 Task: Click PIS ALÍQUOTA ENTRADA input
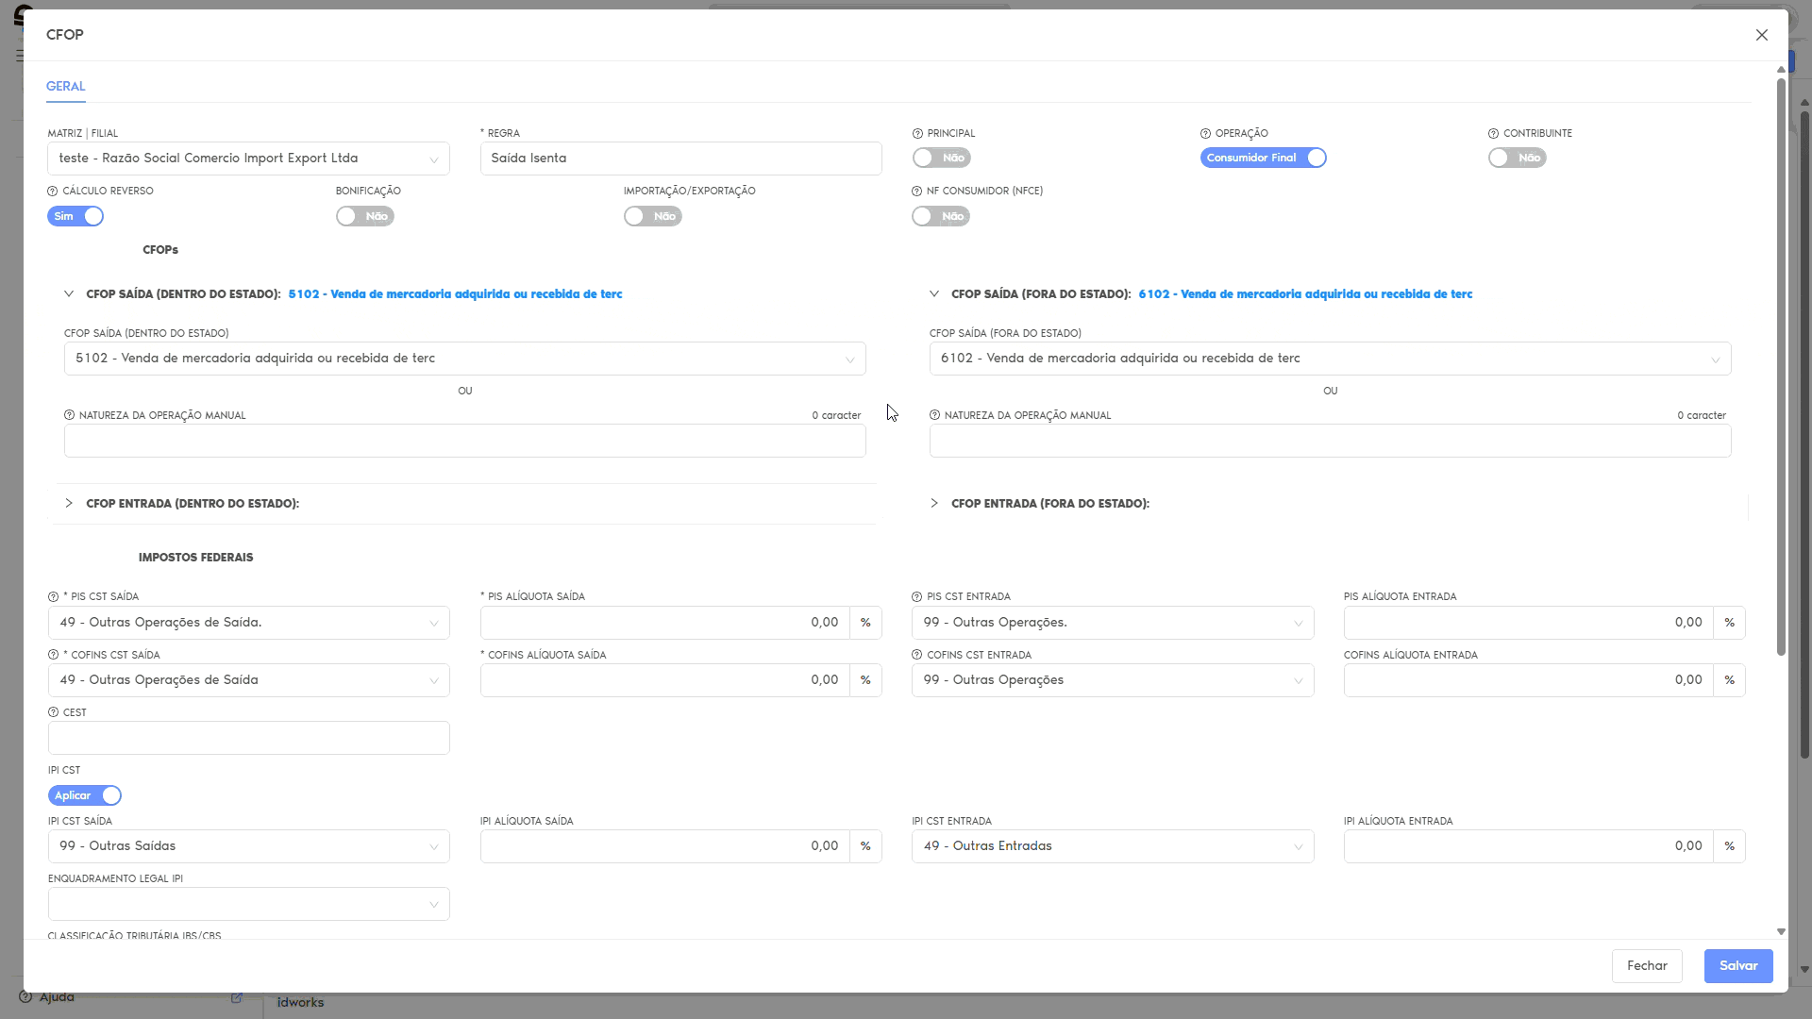click(1528, 623)
